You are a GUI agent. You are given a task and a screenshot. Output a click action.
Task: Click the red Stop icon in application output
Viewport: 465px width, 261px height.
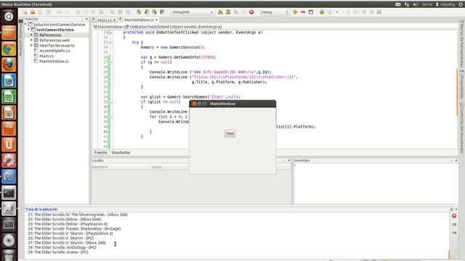coord(454,216)
